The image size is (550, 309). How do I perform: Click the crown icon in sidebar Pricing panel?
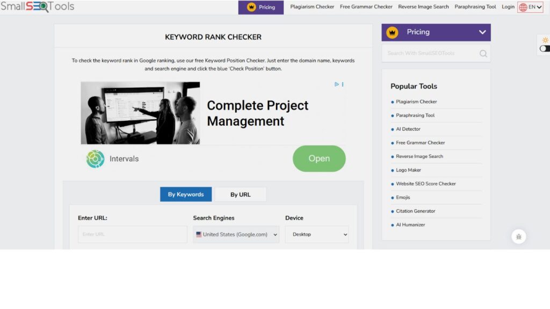392,32
